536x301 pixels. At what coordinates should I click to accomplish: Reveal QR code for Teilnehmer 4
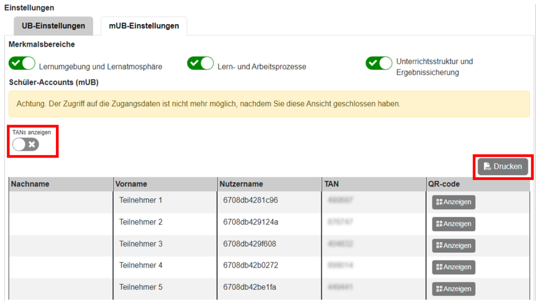pyautogui.click(x=453, y=267)
